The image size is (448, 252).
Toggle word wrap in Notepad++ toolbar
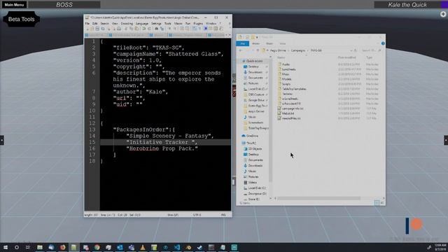194,29
